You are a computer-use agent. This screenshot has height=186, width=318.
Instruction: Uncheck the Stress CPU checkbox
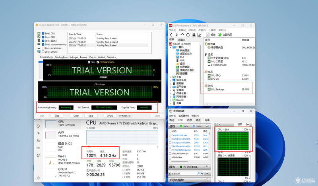[43, 33]
